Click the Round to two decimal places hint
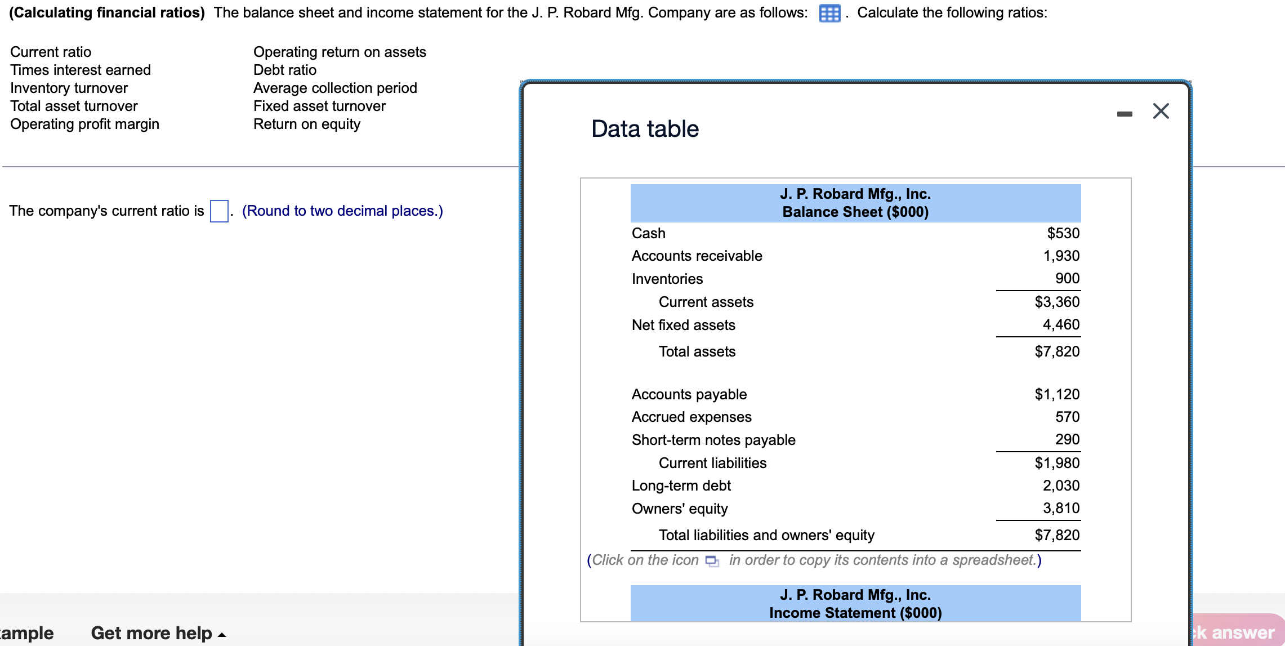The width and height of the screenshot is (1285, 646). coord(342,211)
